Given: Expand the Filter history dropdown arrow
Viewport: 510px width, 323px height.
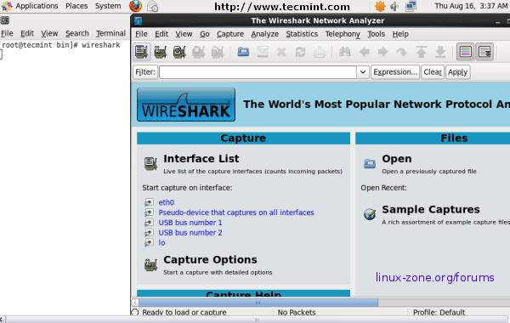Looking at the screenshot, I should [363, 72].
